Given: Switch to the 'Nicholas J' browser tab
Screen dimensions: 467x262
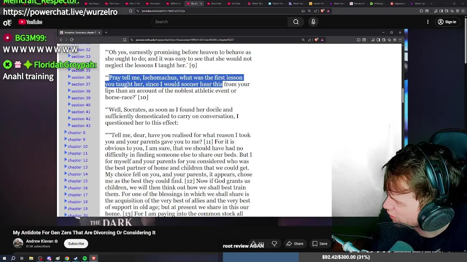Looking at the screenshot, I should (378, 4).
